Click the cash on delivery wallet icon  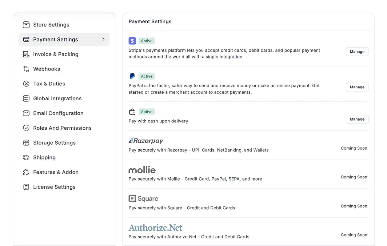click(x=132, y=112)
